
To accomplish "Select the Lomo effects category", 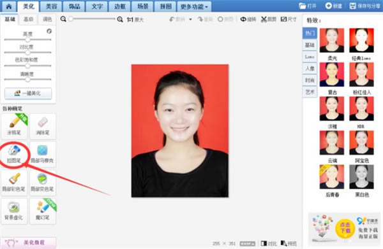I will (x=310, y=57).
